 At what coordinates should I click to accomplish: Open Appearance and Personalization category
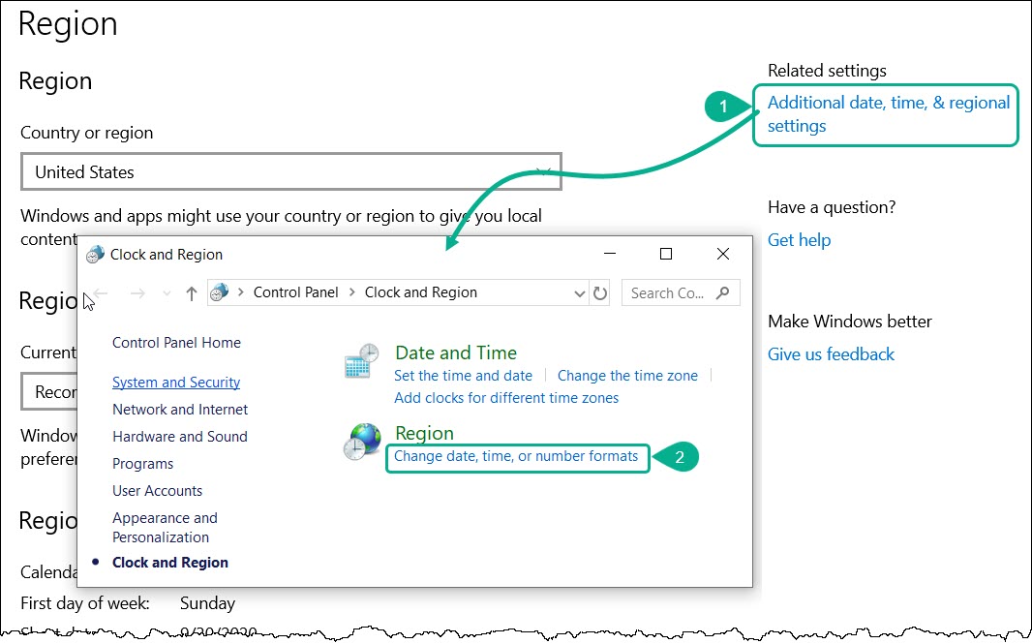tap(165, 528)
